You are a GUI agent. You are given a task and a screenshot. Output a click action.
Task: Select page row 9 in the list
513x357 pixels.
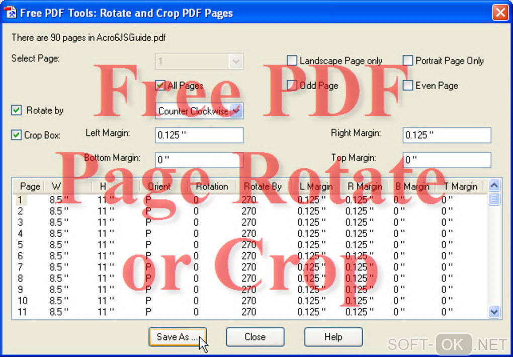(250, 289)
